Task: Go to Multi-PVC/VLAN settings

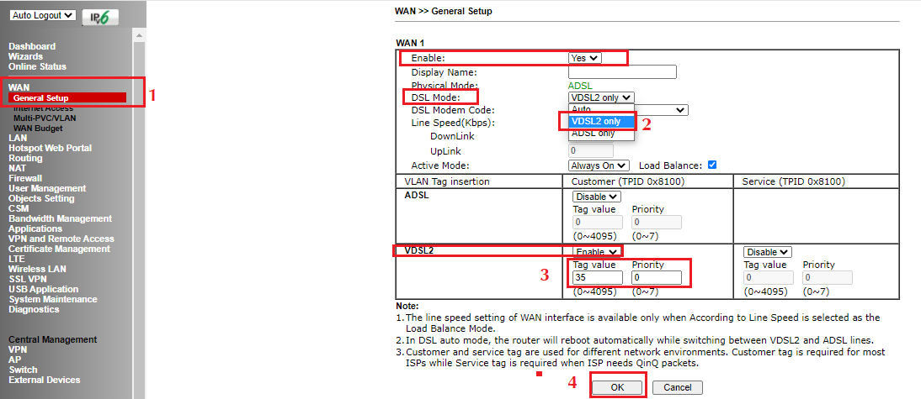Action: [43, 118]
